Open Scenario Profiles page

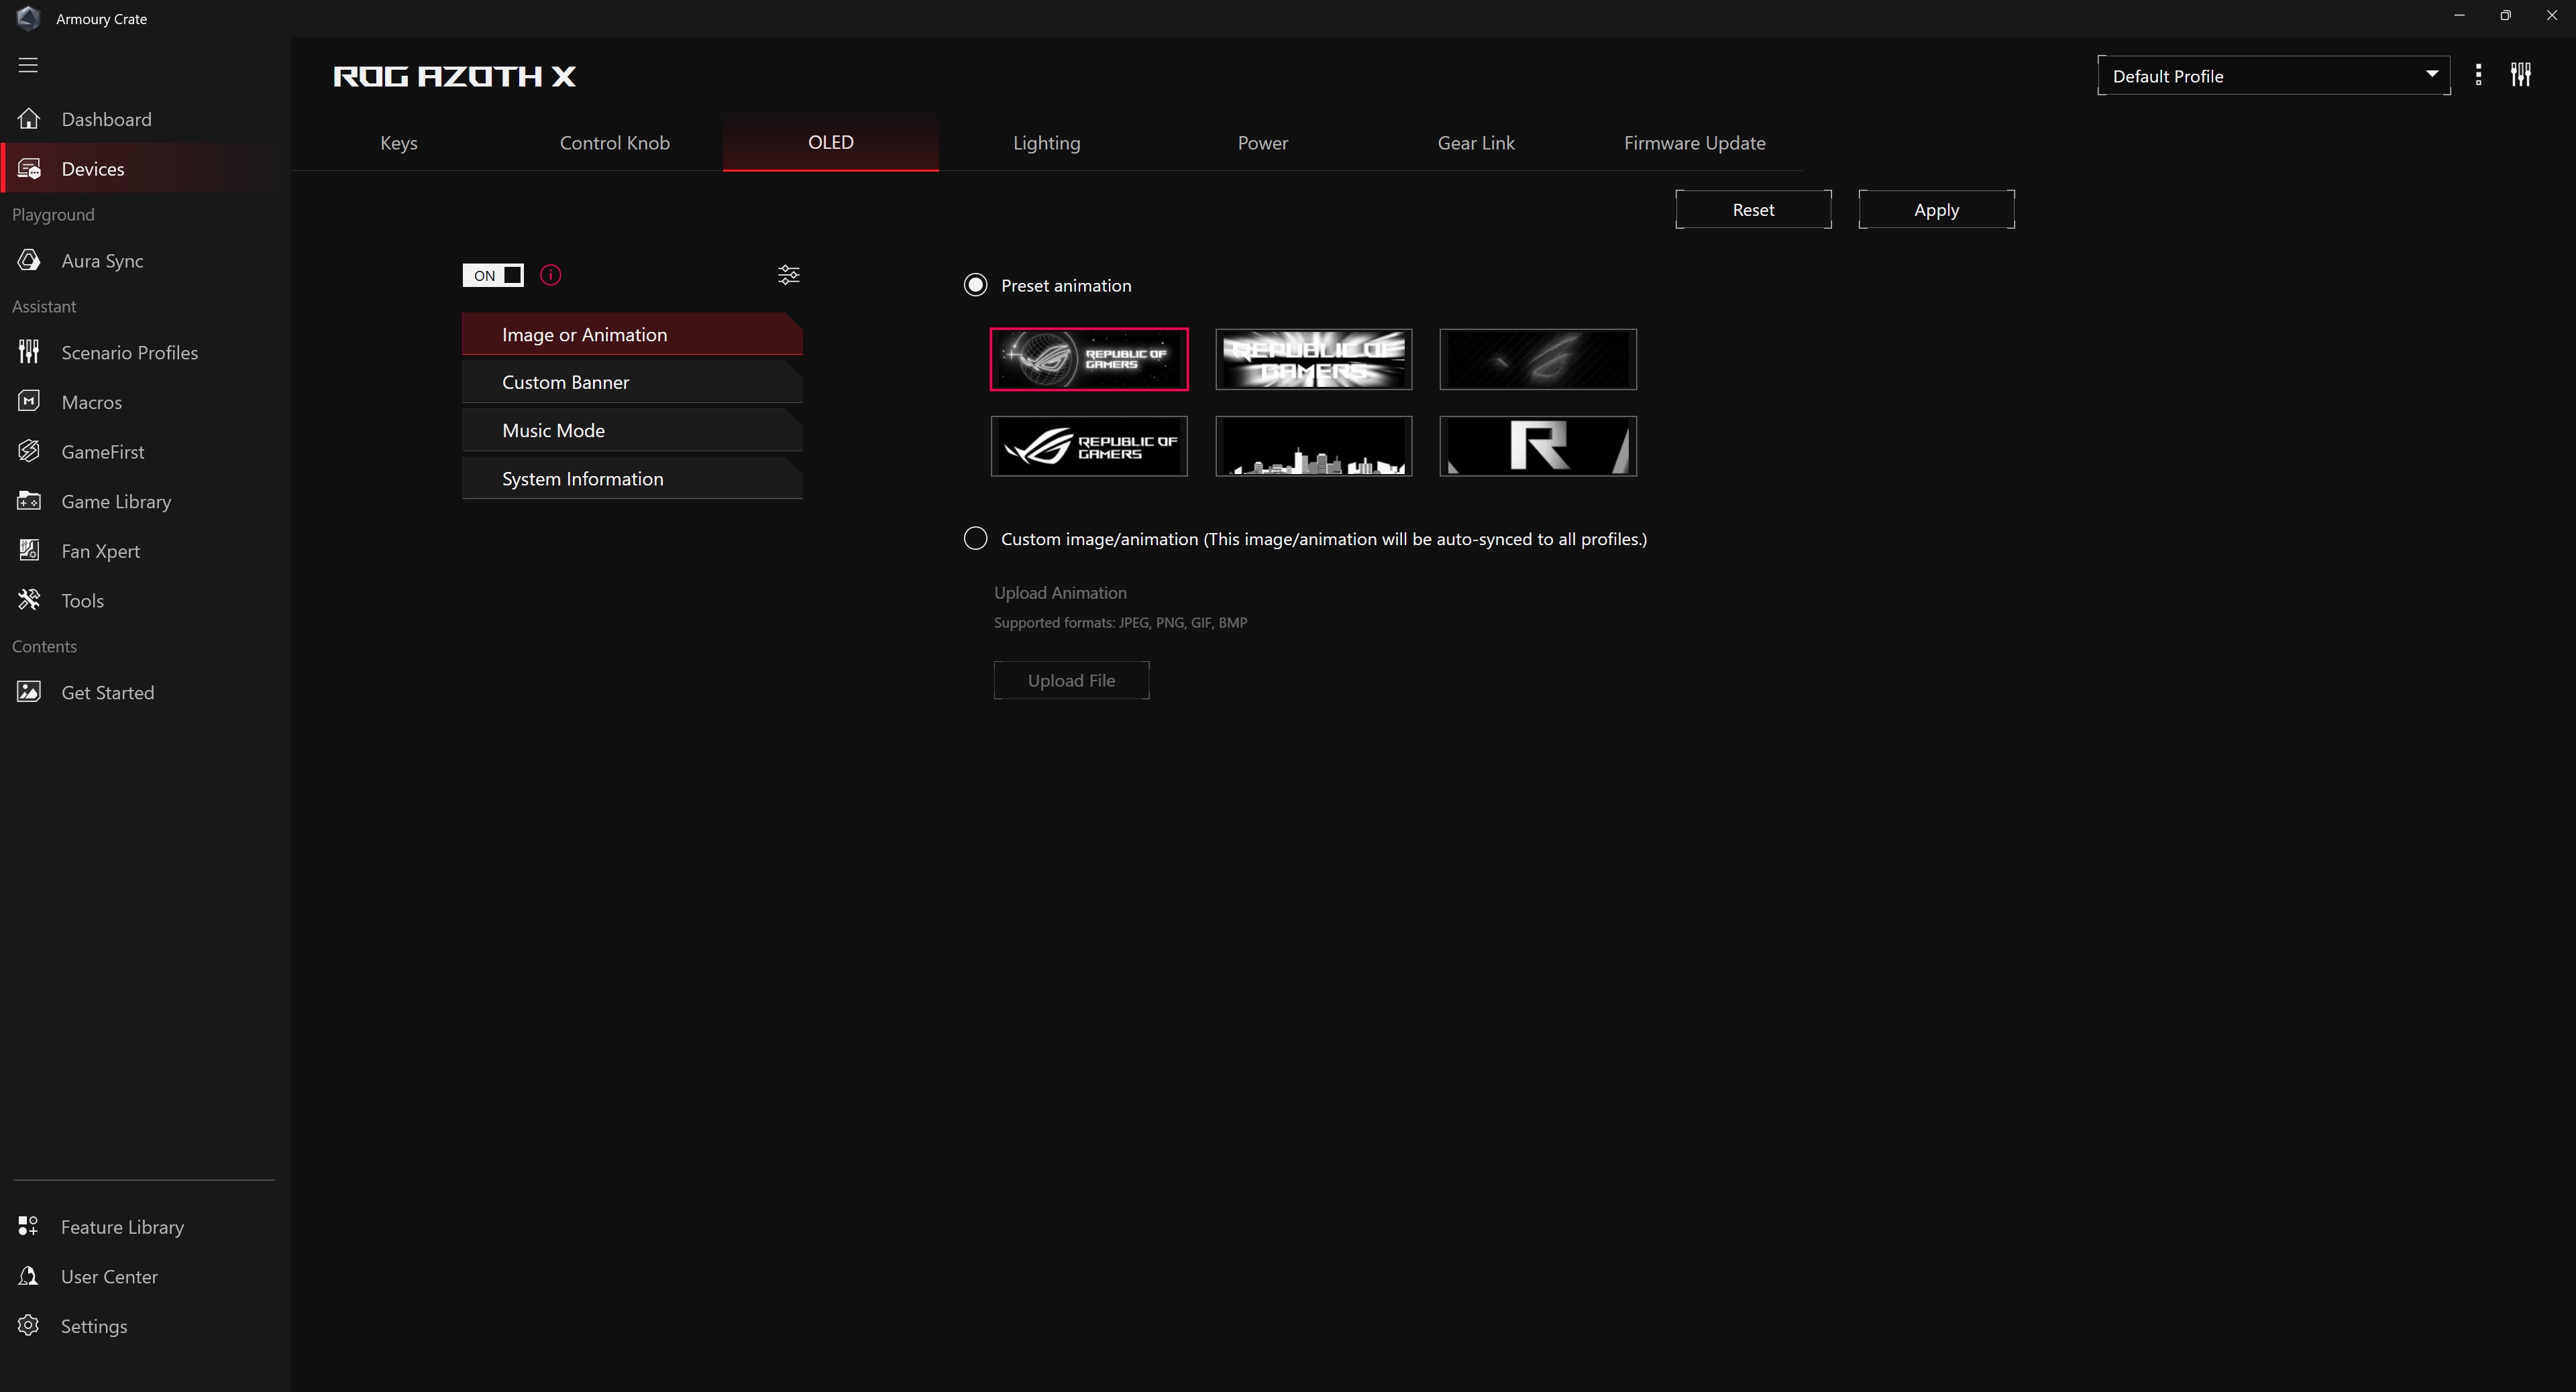tap(145, 352)
